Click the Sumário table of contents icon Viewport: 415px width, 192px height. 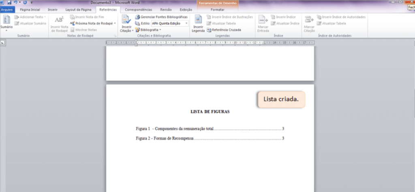[6, 21]
